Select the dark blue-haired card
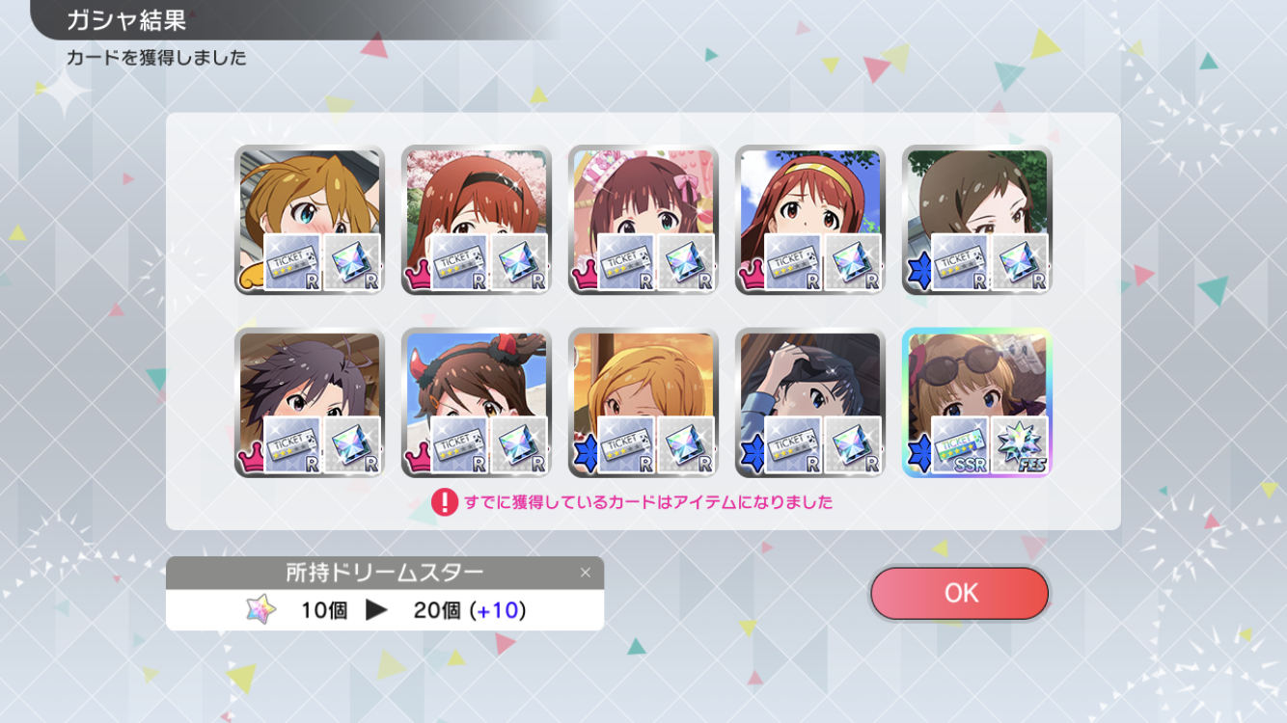This screenshot has width=1287, height=723. click(809, 403)
